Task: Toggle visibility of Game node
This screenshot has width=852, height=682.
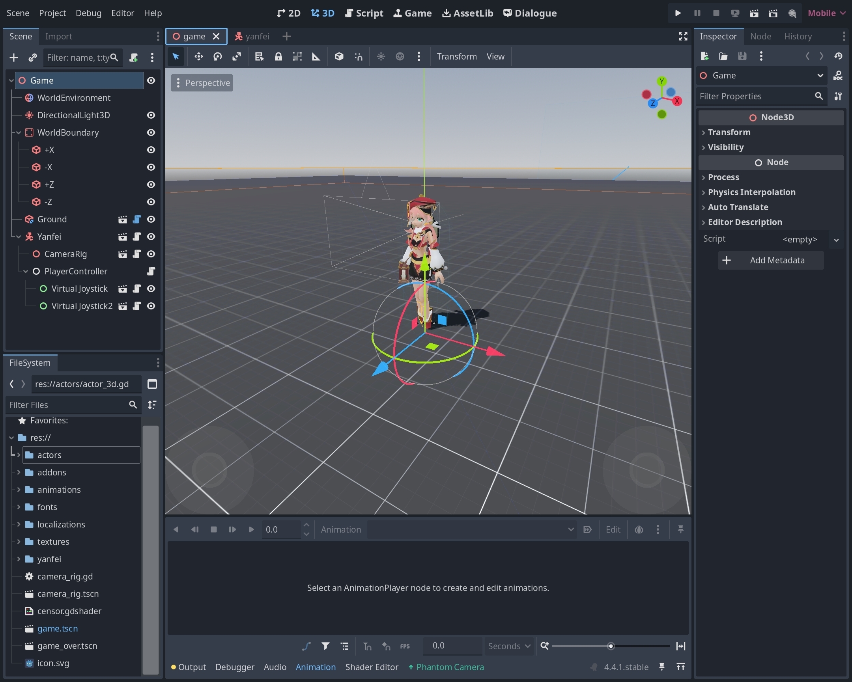Action: tap(151, 80)
